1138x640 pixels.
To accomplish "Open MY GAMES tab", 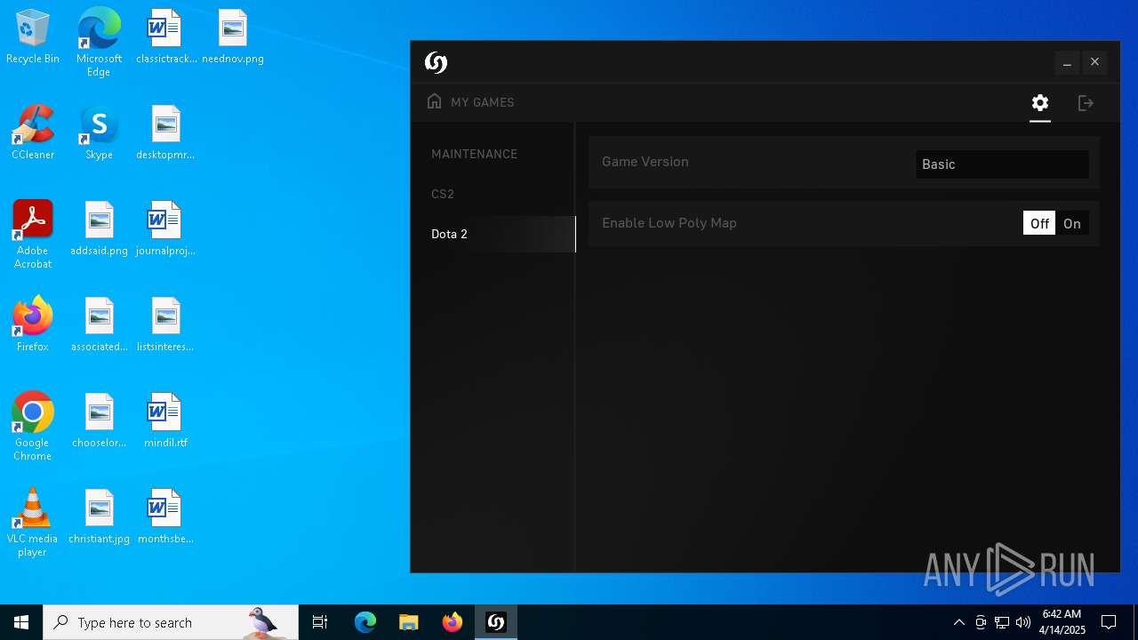I will click(x=482, y=102).
